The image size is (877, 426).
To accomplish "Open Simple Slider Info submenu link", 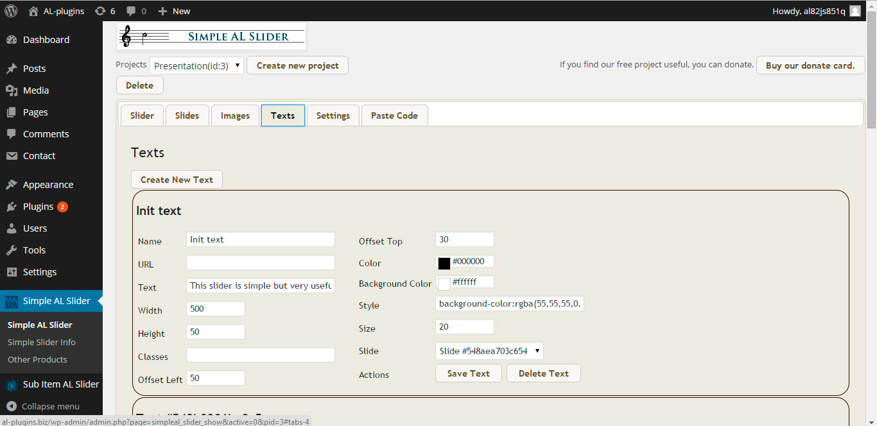I will (42, 342).
